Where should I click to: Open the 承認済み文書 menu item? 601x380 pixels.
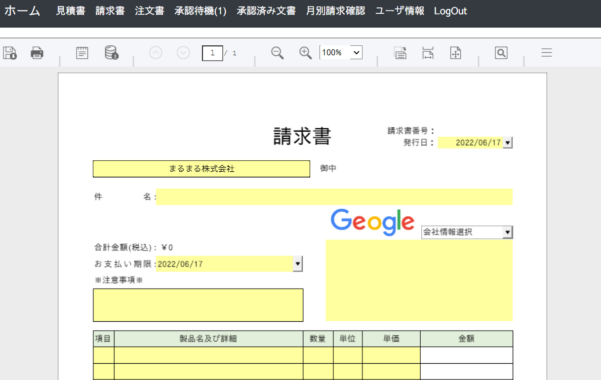(266, 11)
